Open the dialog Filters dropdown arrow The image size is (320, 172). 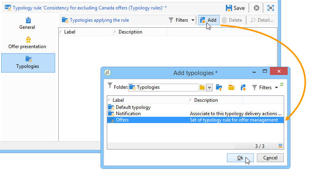[276, 88]
